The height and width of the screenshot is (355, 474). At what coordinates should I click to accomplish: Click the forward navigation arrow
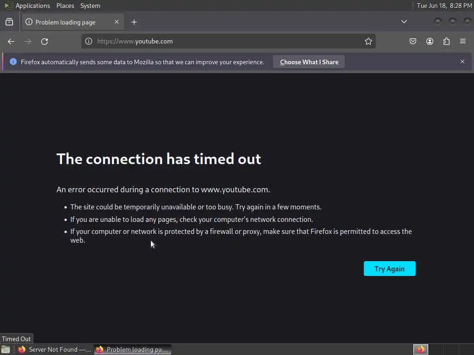tap(28, 41)
